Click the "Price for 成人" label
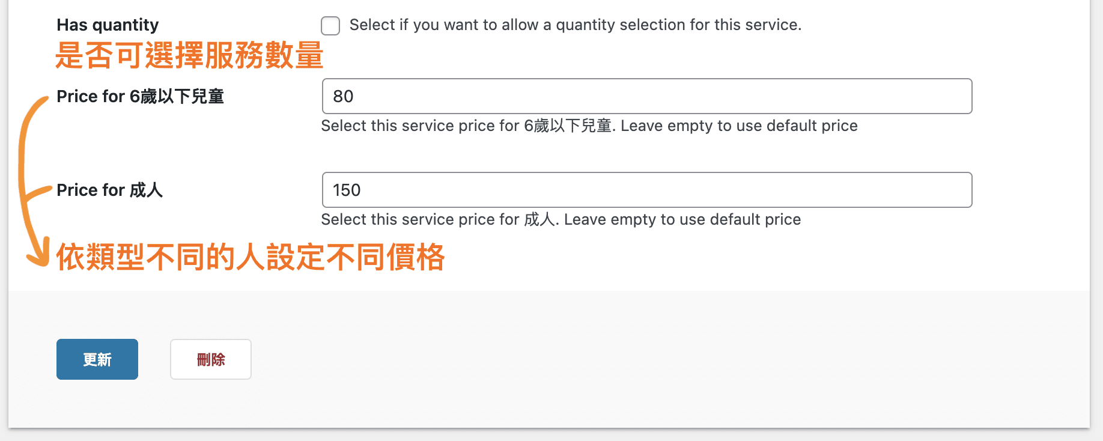Screen dimensions: 1103x441 109,190
